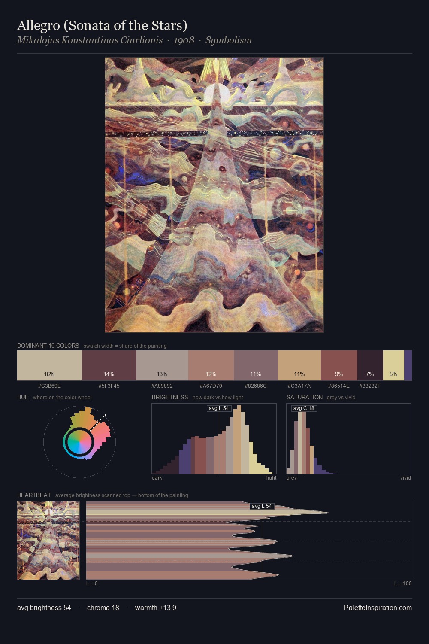Click the 'avg C 18' saturation label

pyautogui.click(x=304, y=408)
